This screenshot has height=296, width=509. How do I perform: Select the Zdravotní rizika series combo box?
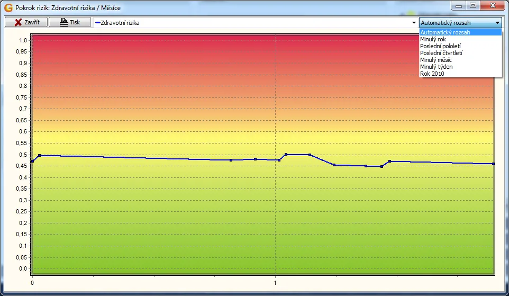[x=254, y=23]
